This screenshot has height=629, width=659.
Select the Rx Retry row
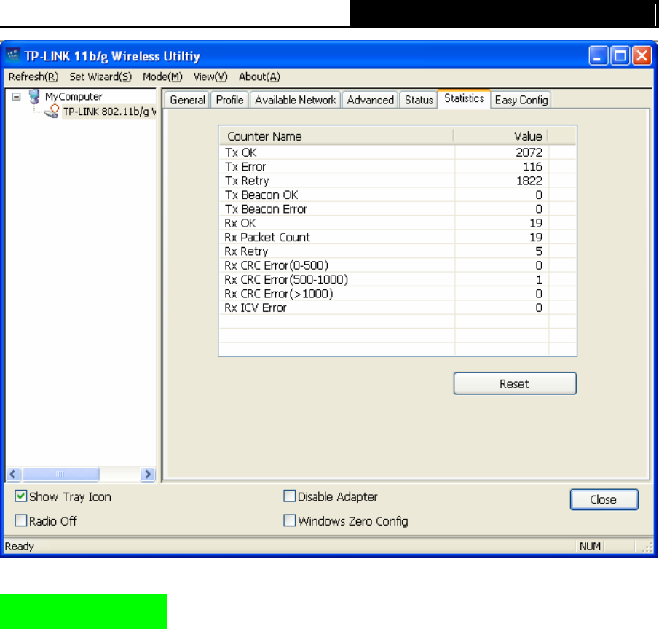point(398,251)
